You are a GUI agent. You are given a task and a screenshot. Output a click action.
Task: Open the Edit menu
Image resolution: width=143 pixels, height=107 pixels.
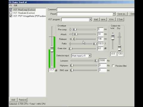tap(15, 5)
